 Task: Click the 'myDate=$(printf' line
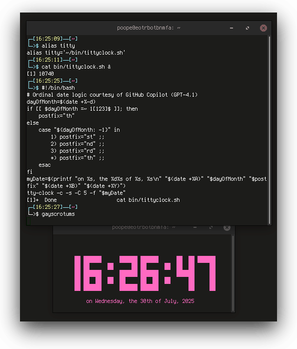146,183
